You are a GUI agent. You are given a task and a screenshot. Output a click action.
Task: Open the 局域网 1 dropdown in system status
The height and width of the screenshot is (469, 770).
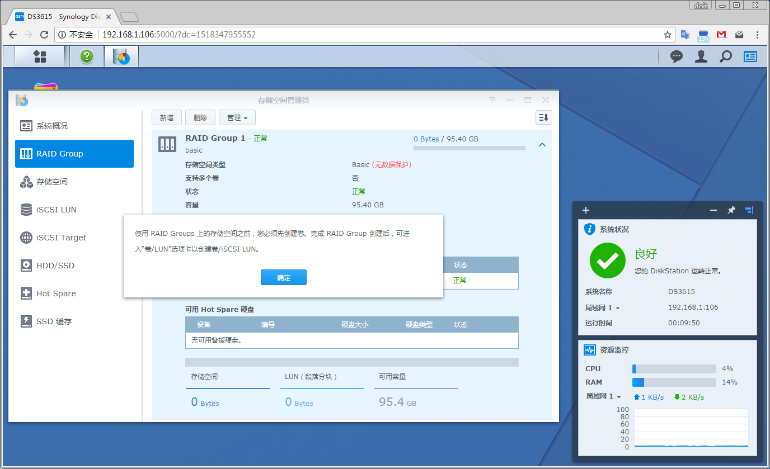point(603,308)
